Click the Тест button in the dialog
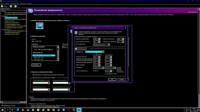 tap(112, 79)
